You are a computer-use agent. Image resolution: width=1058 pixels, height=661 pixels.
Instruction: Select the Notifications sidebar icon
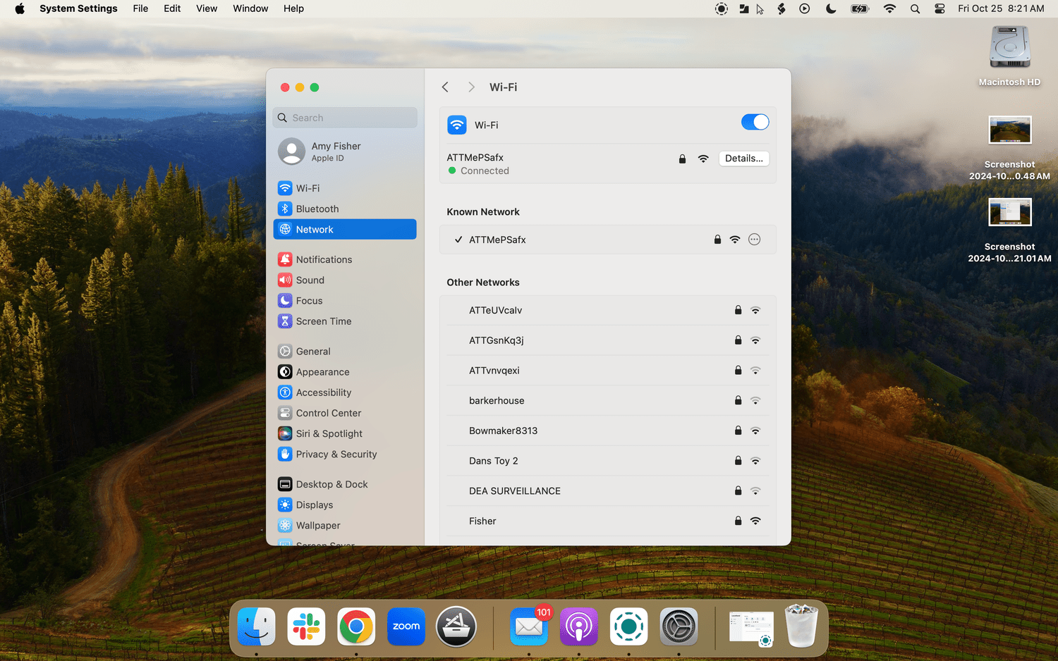pyautogui.click(x=285, y=259)
